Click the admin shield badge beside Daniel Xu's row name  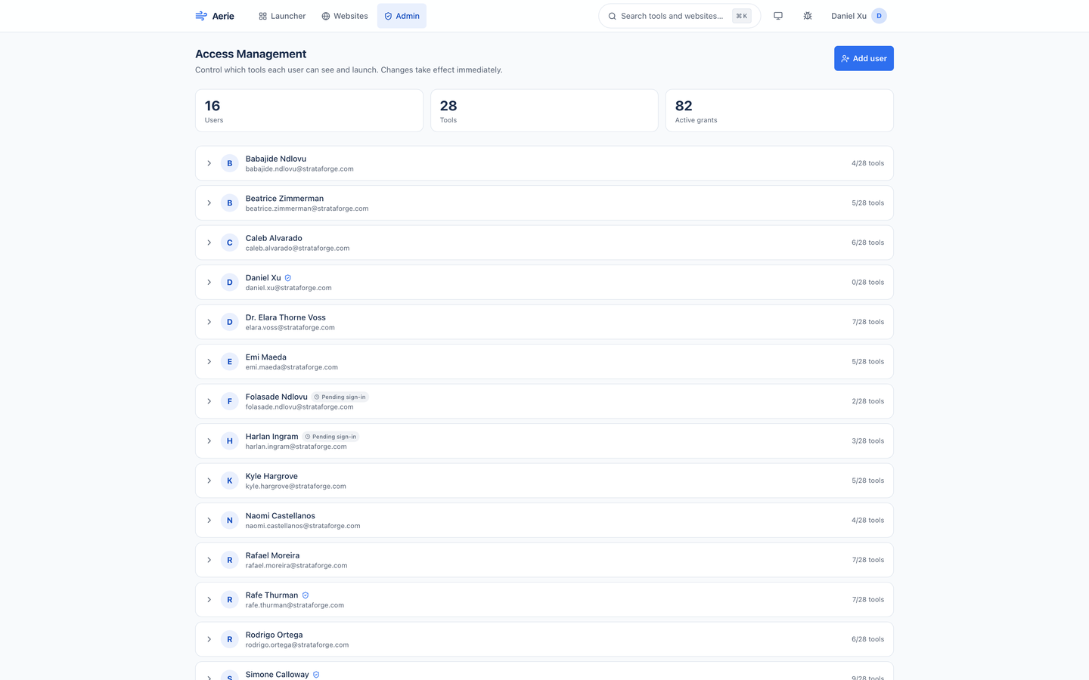pyautogui.click(x=288, y=278)
